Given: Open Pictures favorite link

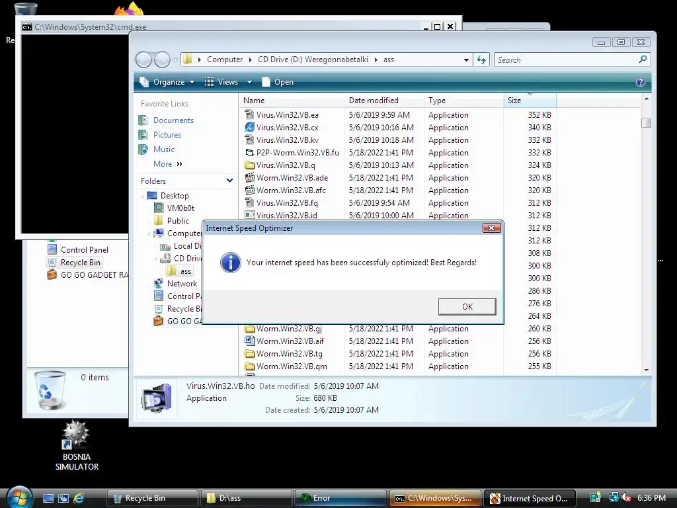Looking at the screenshot, I should coord(167,135).
